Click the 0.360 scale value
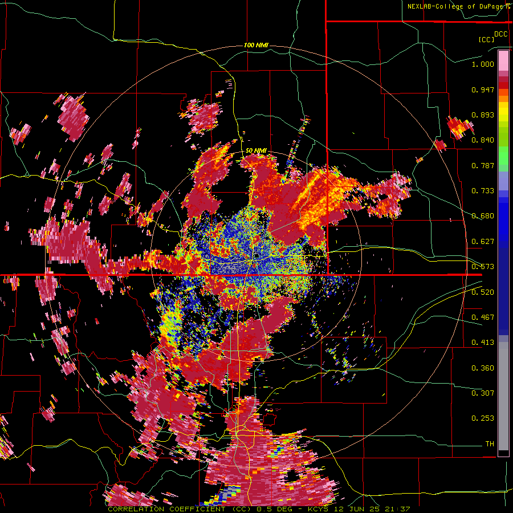Screen dimensions: 513x513 pyautogui.click(x=483, y=368)
